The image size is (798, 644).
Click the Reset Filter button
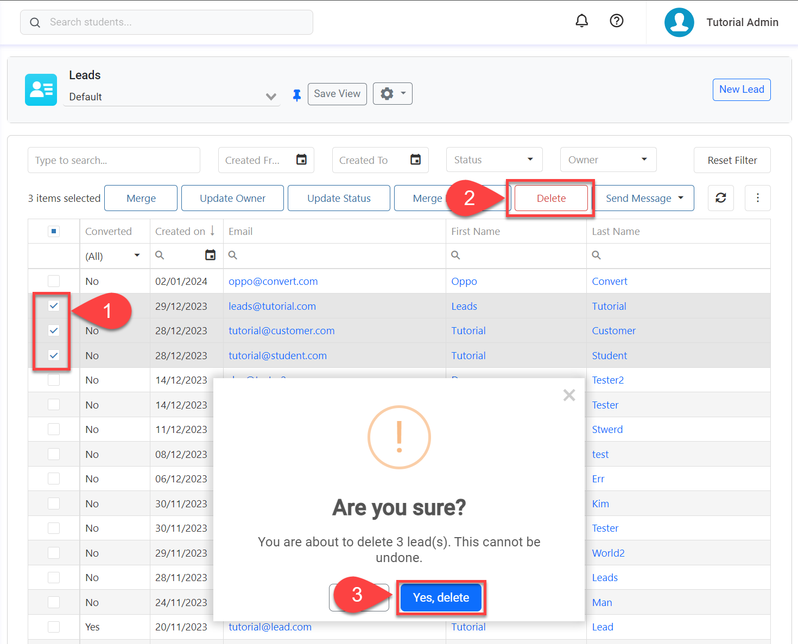pos(732,160)
